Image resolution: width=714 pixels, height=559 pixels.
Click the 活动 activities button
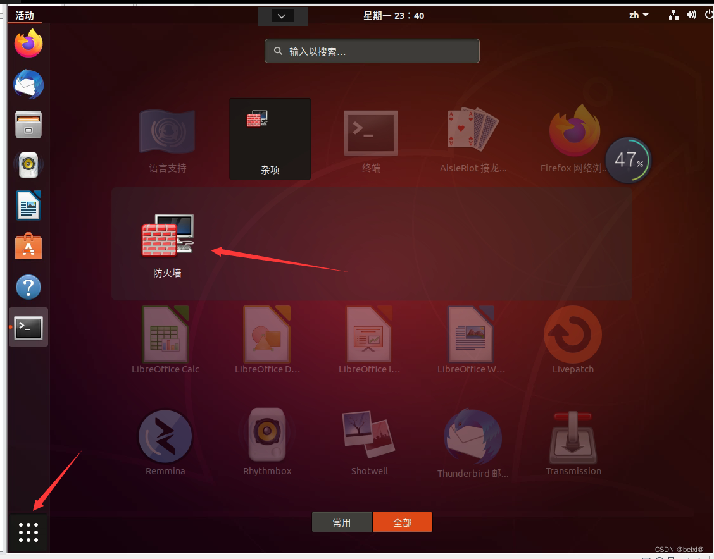(x=25, y=16)
